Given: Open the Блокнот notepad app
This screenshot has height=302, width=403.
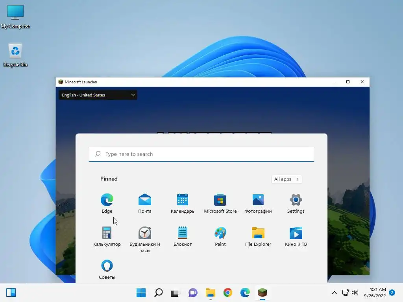Looking at the screenshot, I should pos(183,236).
